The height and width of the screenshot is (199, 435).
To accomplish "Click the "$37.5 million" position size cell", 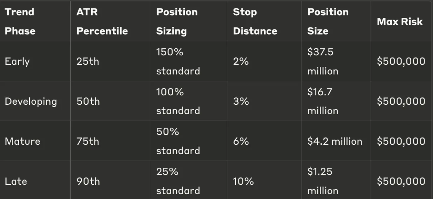I will (x=323, y=62).
